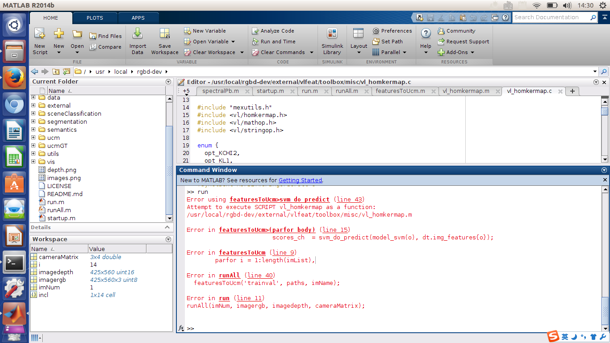Open Parallel dropdown menu
This screenshot has height=343, width=610.
405,52
